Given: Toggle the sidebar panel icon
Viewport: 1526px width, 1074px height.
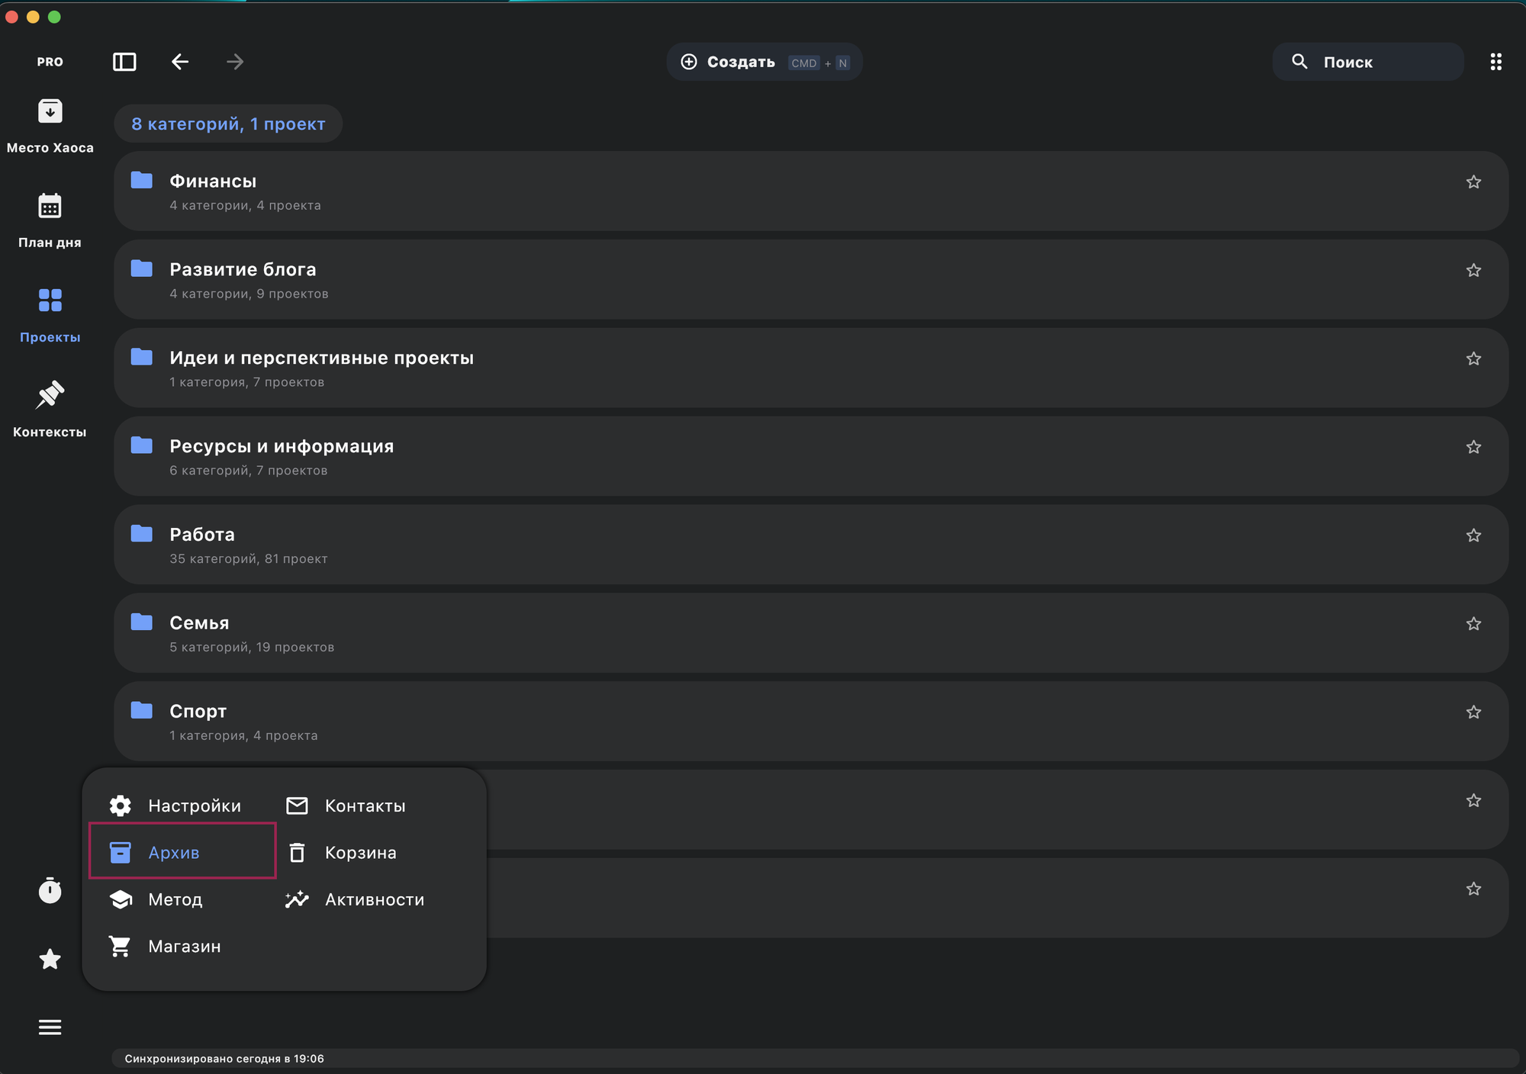Looking at the screenshot, I should (x=124, y=62).
